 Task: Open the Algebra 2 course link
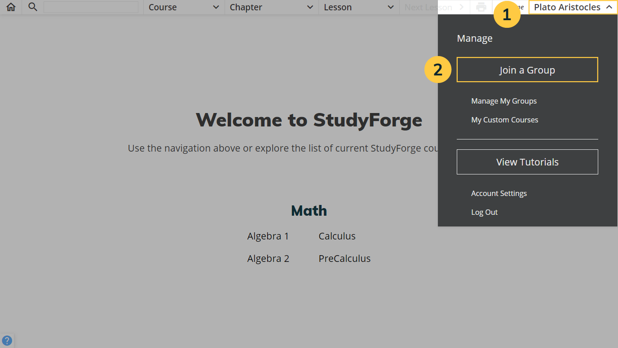coord(268,258)
